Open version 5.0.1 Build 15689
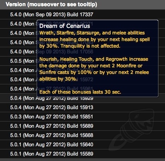165x161 pixels. click(x=82, y=126)
